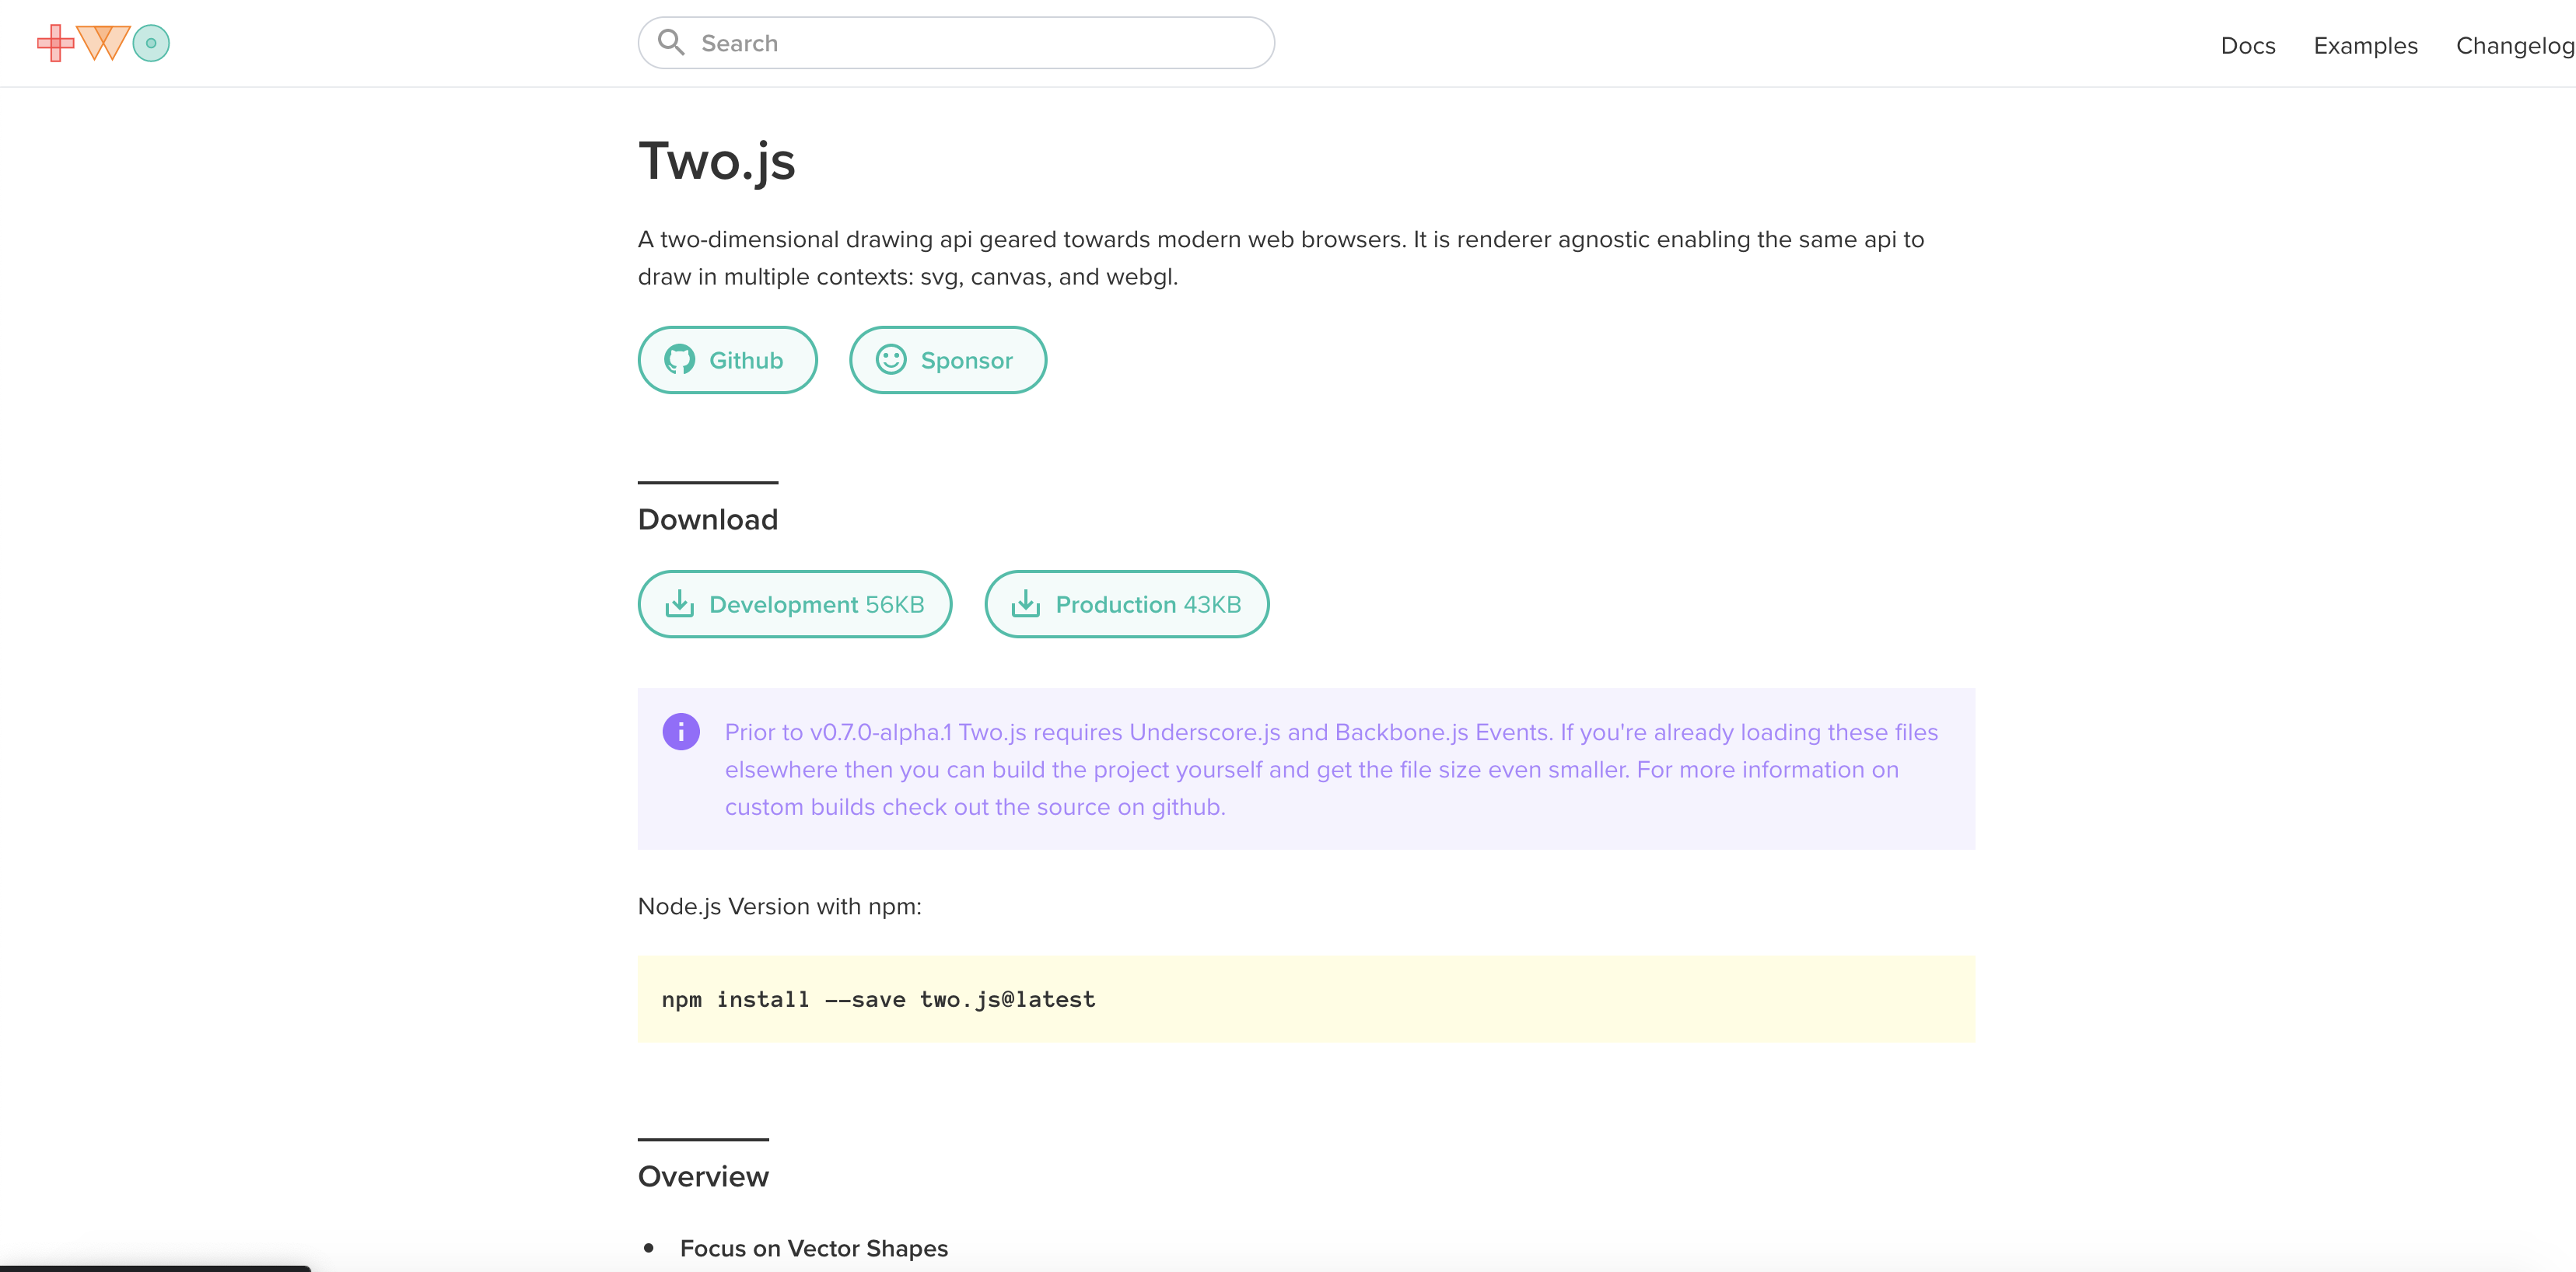Click the teal circle in logo
The image size is (2576, 1272).
click(x=151, y=43)
